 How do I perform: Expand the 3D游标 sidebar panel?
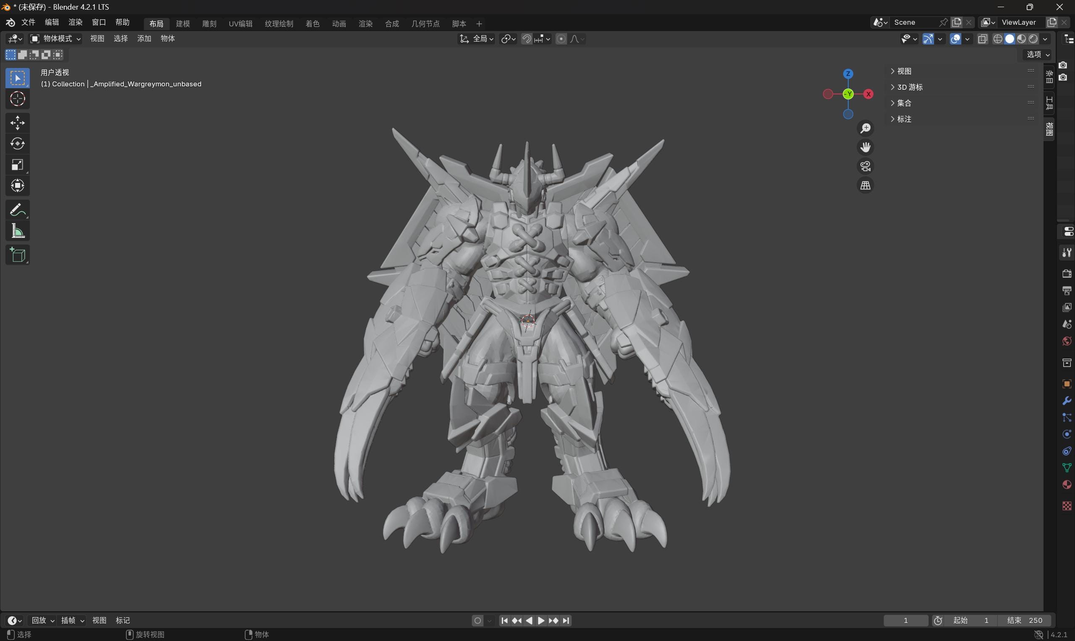[910, 87]
